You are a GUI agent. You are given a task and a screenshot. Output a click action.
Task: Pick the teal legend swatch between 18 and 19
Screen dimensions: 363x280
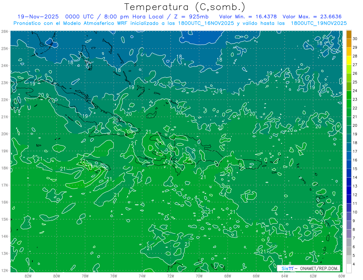[349, 138]
